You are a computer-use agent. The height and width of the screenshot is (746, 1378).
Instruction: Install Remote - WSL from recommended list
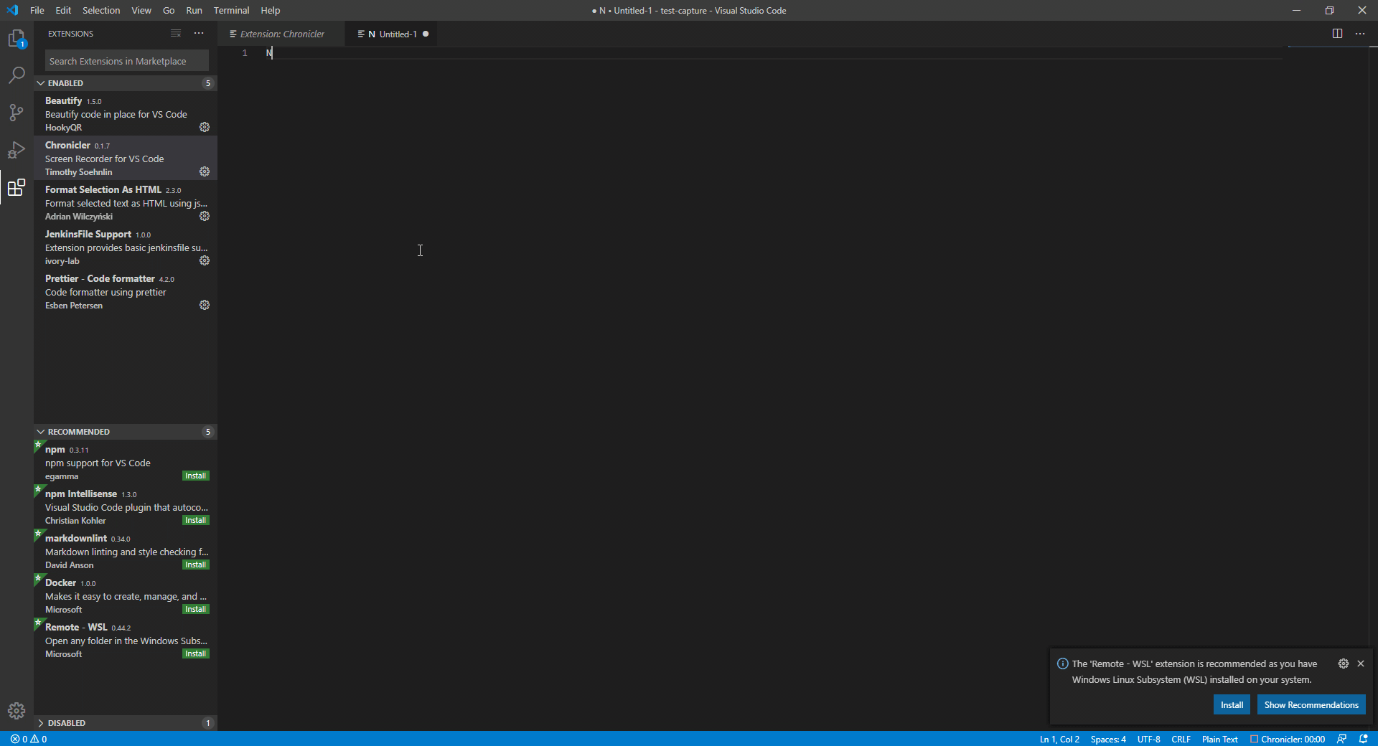pyautogui.click(x=195, y=654)
